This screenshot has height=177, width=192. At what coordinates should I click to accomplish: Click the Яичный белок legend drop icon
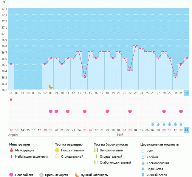pyautogui.click(x=143, y=175)
